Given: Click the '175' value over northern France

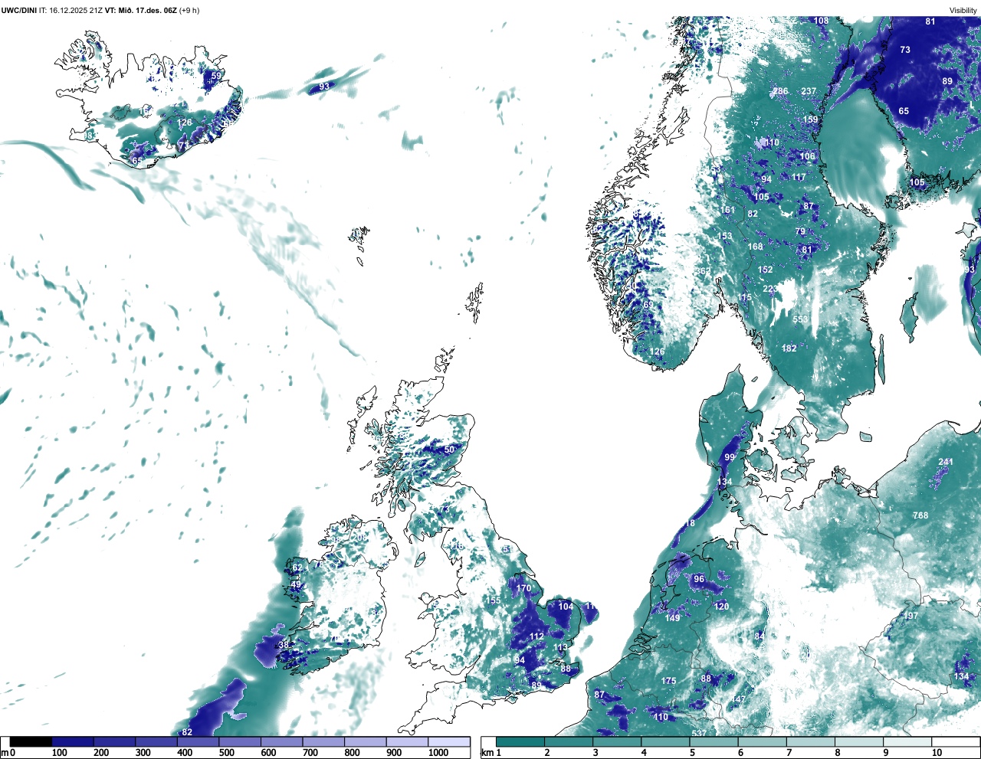Looking at the screenshot, I should click(669, 681).
